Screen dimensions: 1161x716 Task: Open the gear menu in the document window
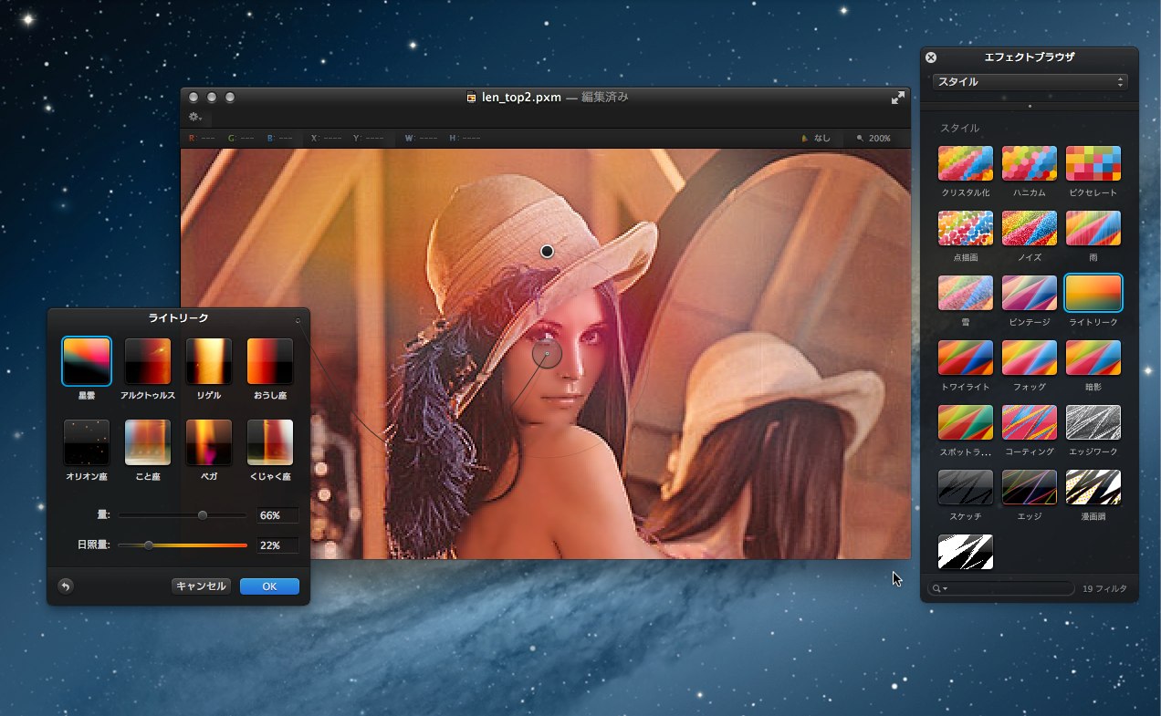194,117
